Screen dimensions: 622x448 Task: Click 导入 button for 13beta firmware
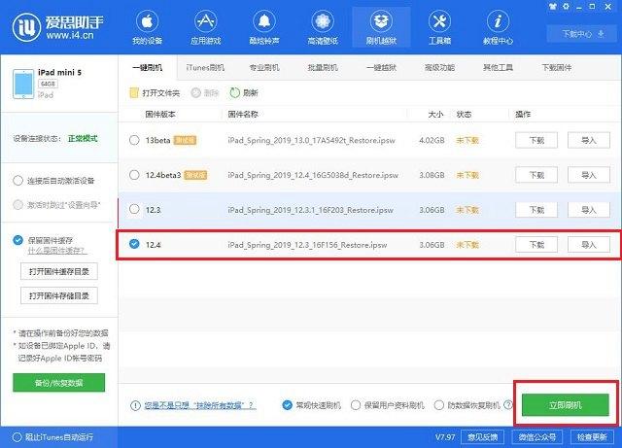[x=589, y=140]
